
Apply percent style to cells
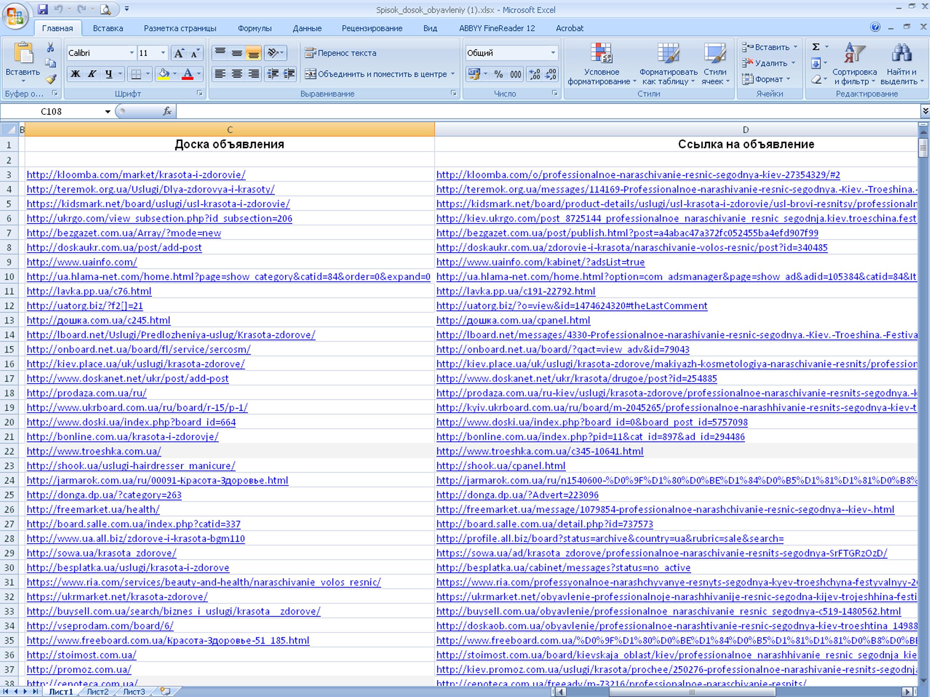coord(498,75)
